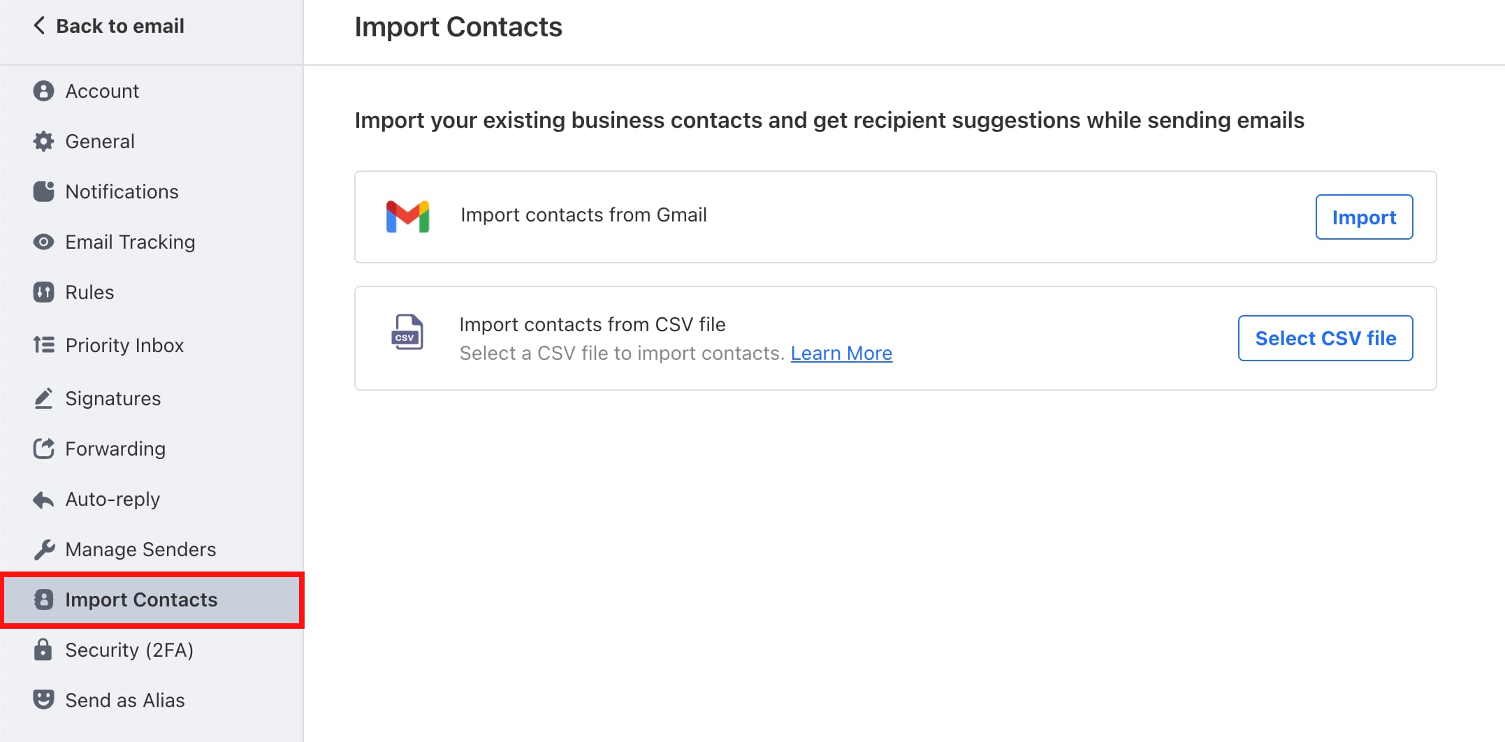The image size is (1505, 742).
Task: Click the Forwarding arrow icon
Action: click(43, 449)
